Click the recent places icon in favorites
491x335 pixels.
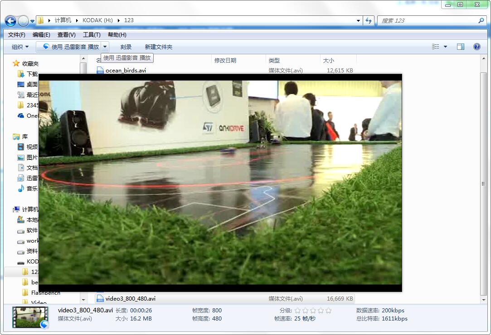click(21, 95)
